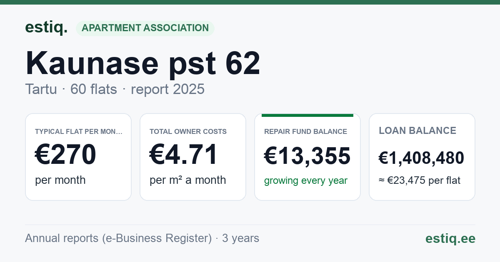
Task: Select the €270 value
Action: 65,154
